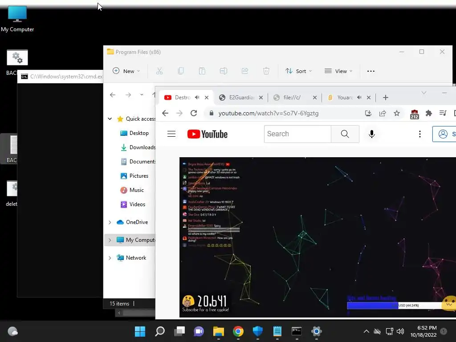The width and height of the screenshot is (456, 342).
Task: Go forward in File Explorer navigation
Action: tap(128, 95)
